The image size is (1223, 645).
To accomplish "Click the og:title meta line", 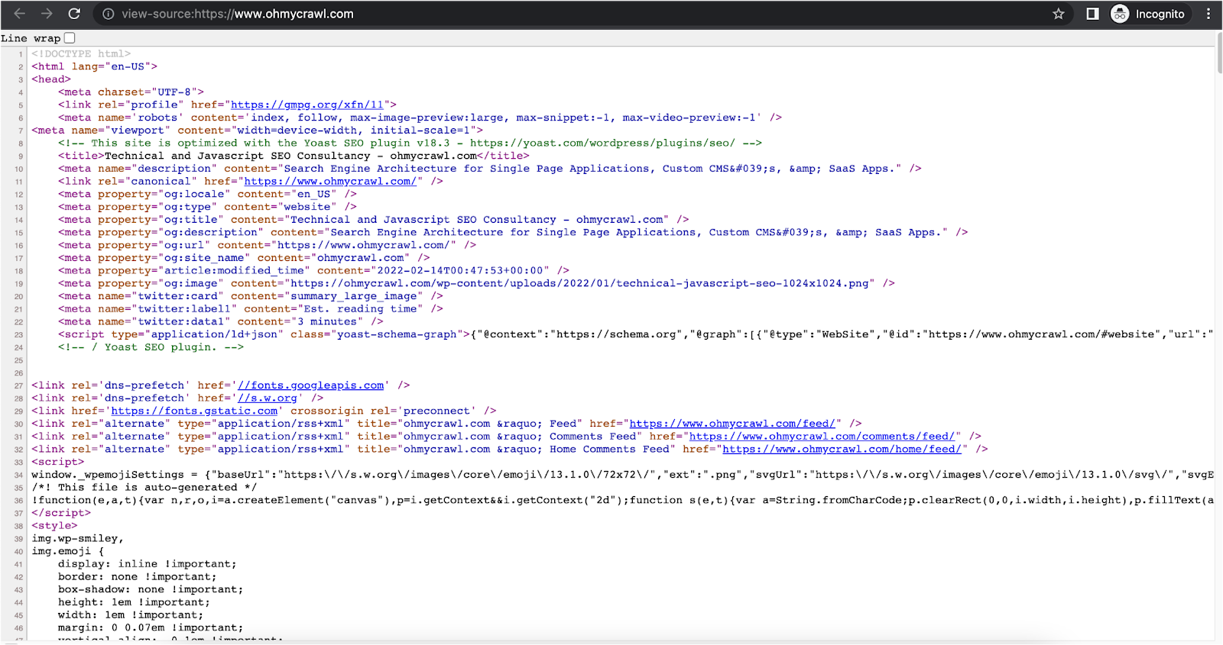I will click(374, 220).
